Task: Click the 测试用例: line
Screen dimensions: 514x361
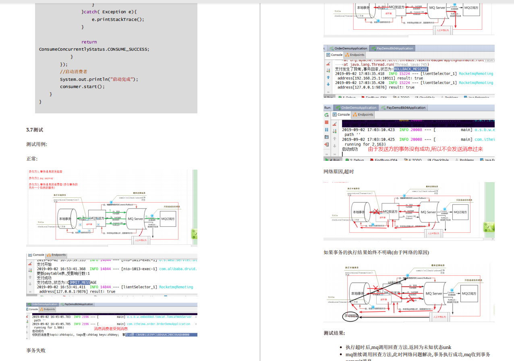Action: pos(37,144)
